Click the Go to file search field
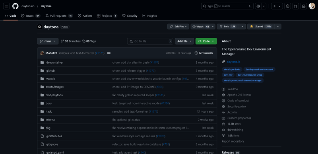This screenshot has height=154, width=318. [150, 41]
